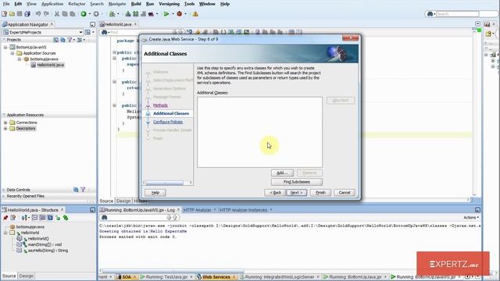Select the HelloWorld.java editor tab
Viewport: 500px width, 281px height.
point(118,24)
